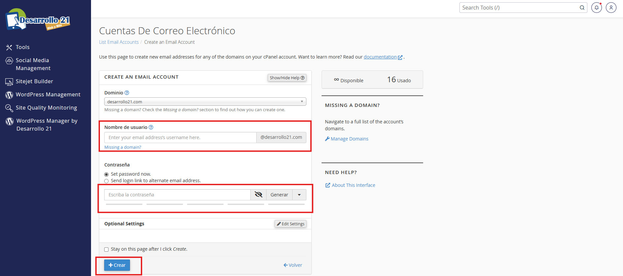The image size is (623, 276).
Task: Expand Optional Settings via Edit Settings
Action: pos(291,224)
